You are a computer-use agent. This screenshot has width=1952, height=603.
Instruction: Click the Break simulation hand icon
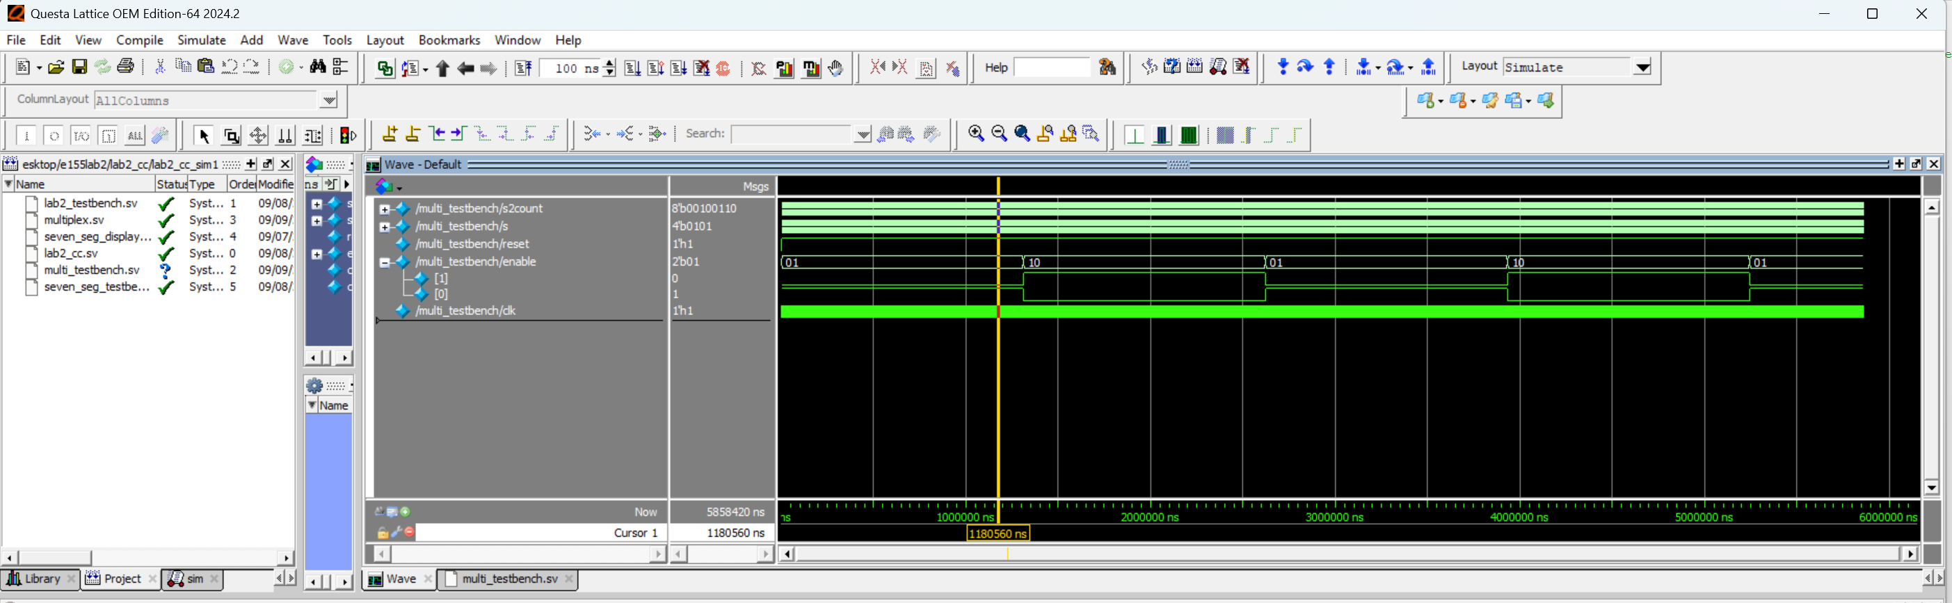[835, 68]
